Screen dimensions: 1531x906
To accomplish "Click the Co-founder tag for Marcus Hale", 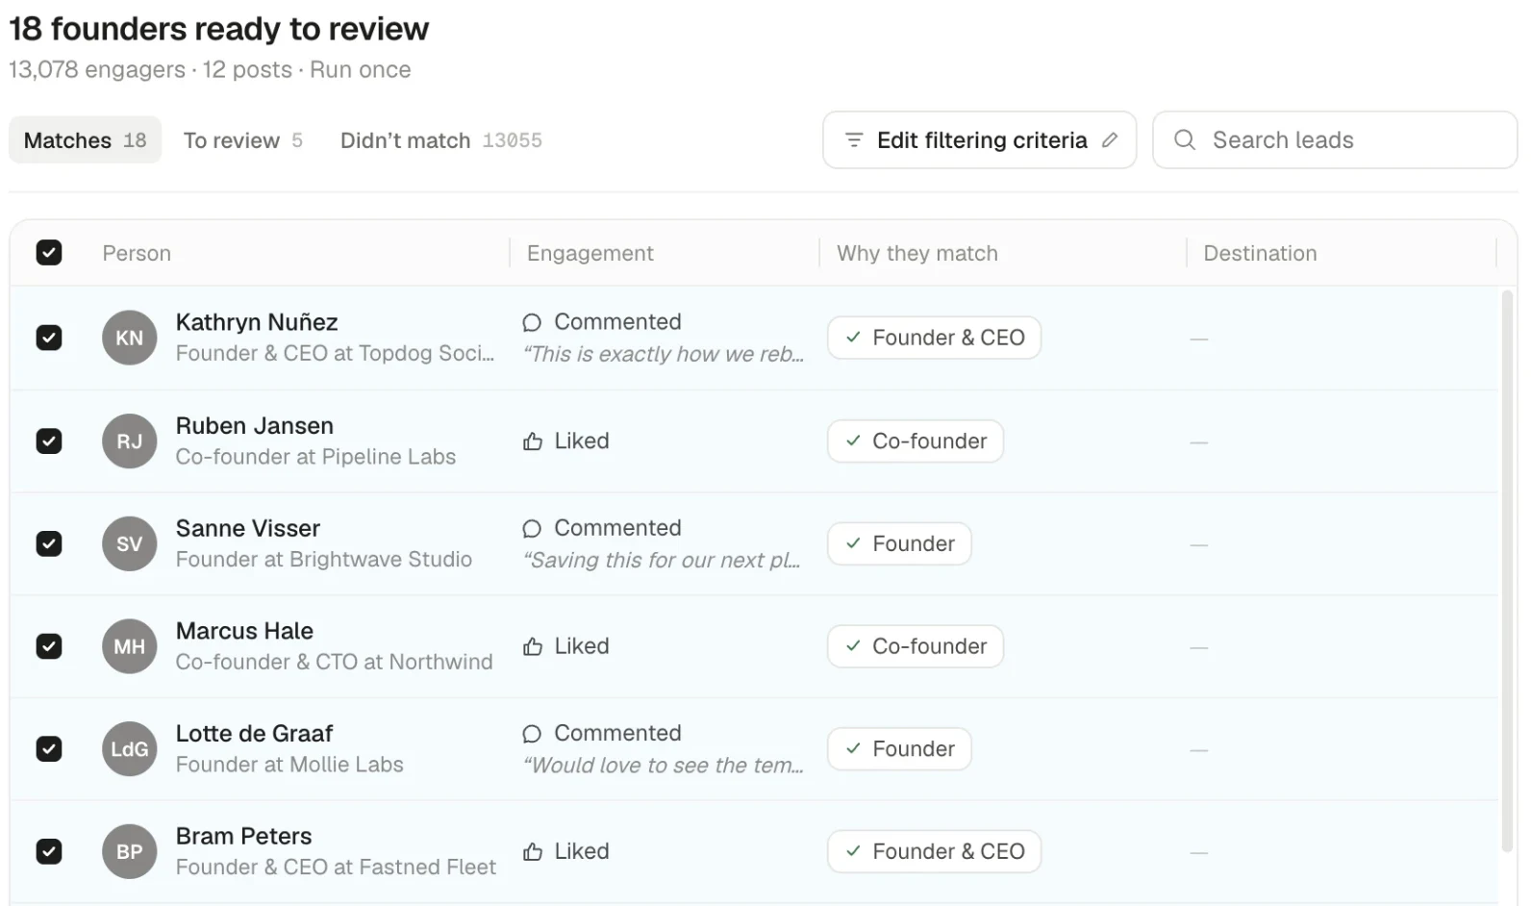I will pos(916,646).
